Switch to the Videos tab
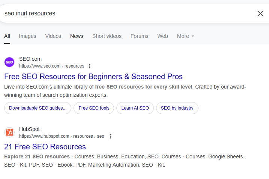269x179 pixels. [x=53, y=36]
